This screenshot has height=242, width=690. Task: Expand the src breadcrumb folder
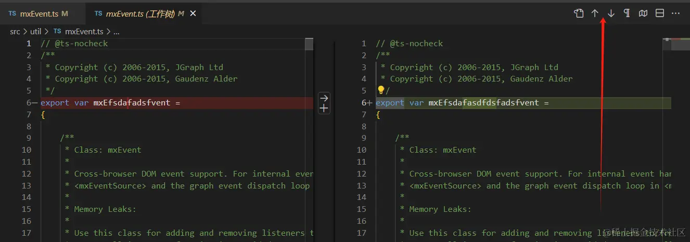click(15, 32)
